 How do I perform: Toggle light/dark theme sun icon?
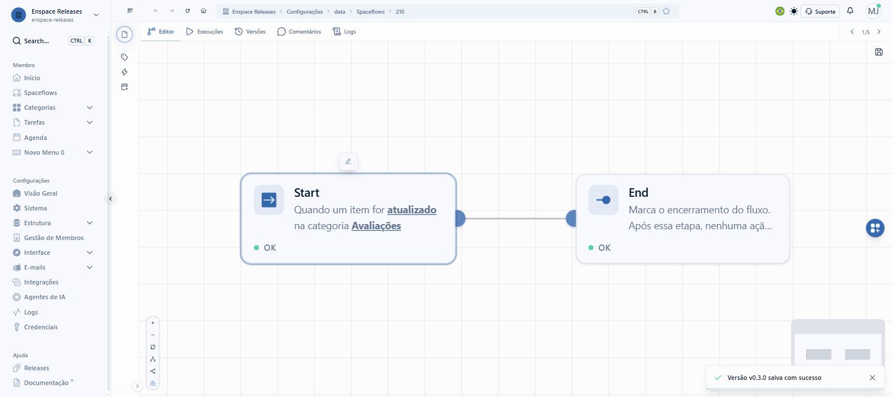coord(794,11)
